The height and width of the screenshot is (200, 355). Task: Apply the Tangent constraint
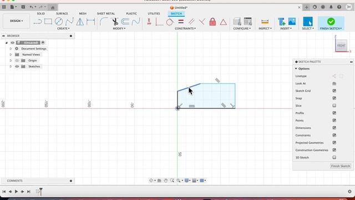(170, 22)
